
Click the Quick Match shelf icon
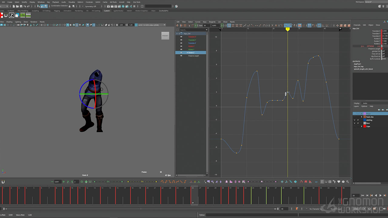pos(28,15)
